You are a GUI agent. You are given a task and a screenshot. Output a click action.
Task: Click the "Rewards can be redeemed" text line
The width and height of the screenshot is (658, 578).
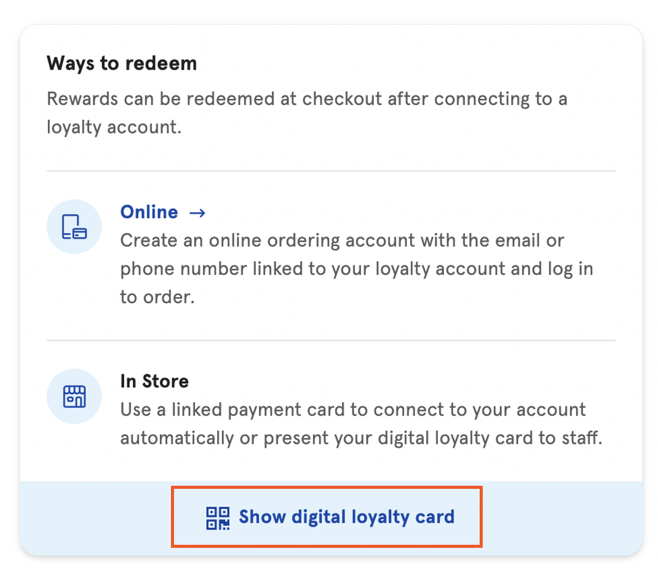point(307,99)
